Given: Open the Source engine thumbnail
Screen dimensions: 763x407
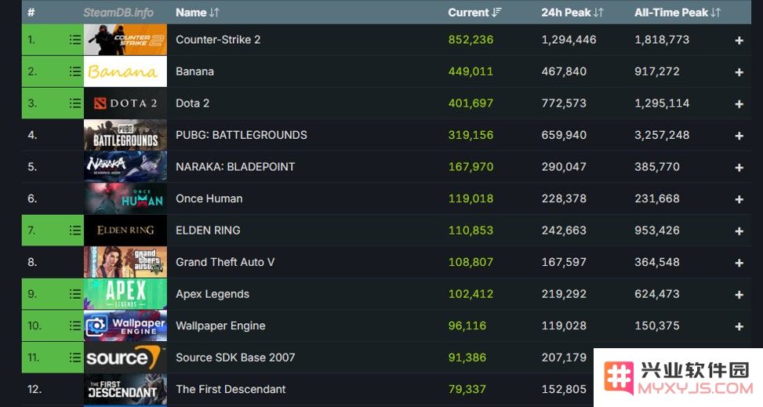Looking at the screenshot, I should tap(125, 358).
